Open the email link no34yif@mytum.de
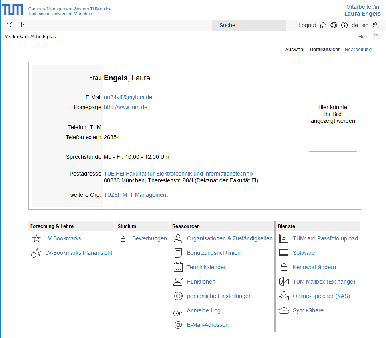Screen dimensions: 386x338 click(x=128, y=97)
